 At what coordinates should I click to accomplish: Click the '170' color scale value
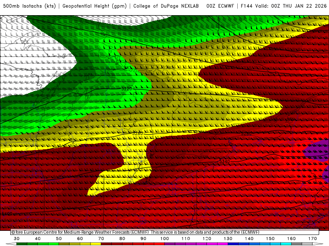[313, 239]
